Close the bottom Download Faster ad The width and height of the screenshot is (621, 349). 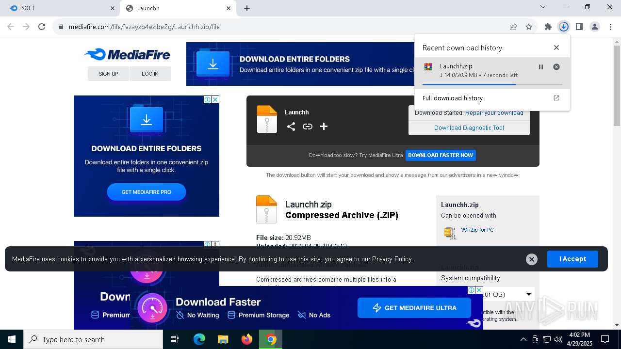pyautogui.click(x=479, y=290)
